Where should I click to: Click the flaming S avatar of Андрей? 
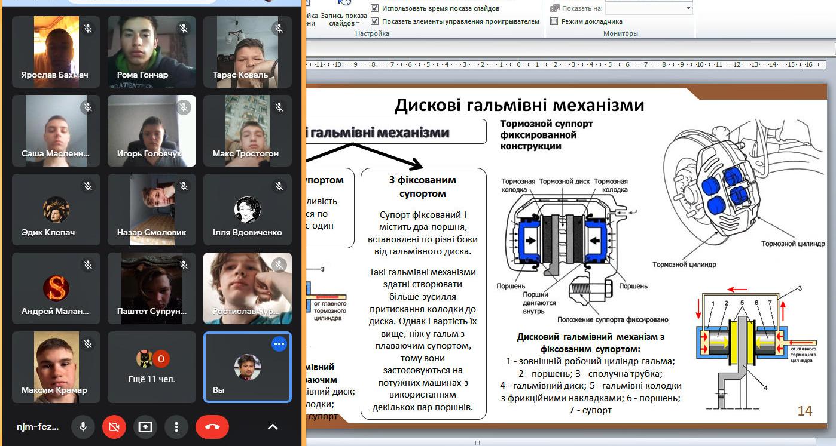(56, 288)
